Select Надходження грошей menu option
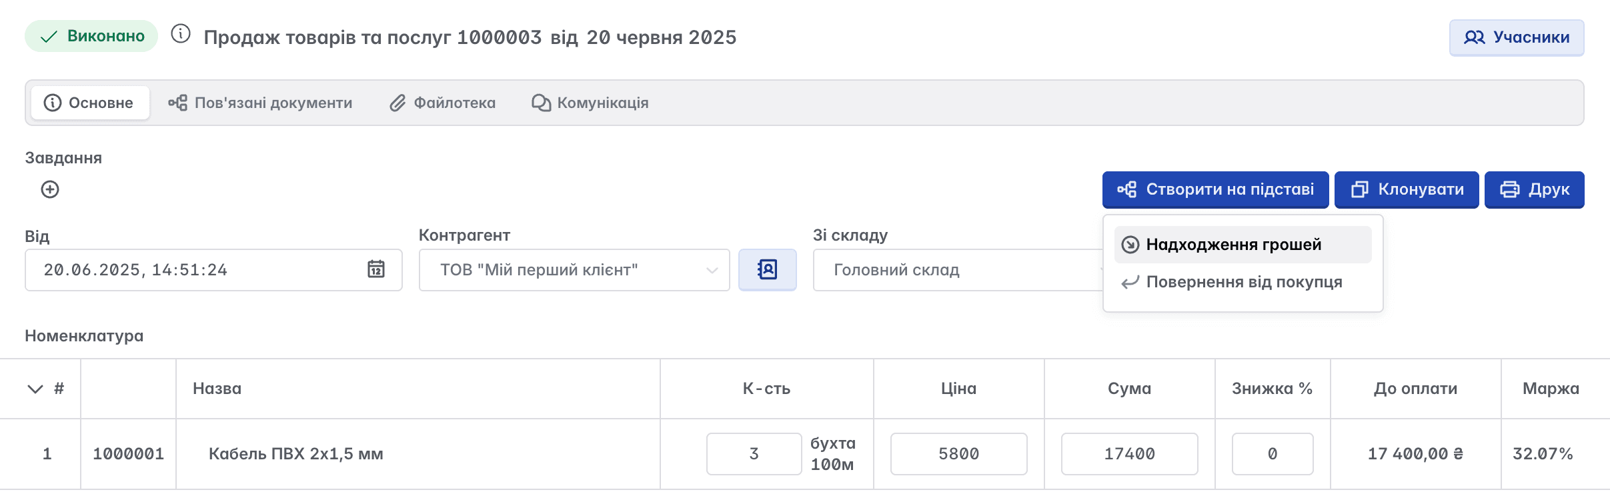This screenshot has width=1610, height=504. tap(1243, 245)
